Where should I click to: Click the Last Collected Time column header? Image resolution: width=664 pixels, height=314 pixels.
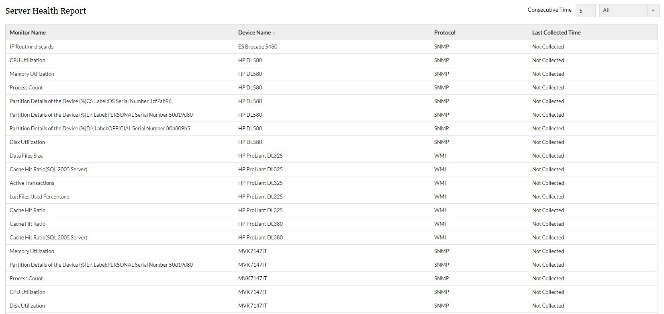tap(556, 32)
